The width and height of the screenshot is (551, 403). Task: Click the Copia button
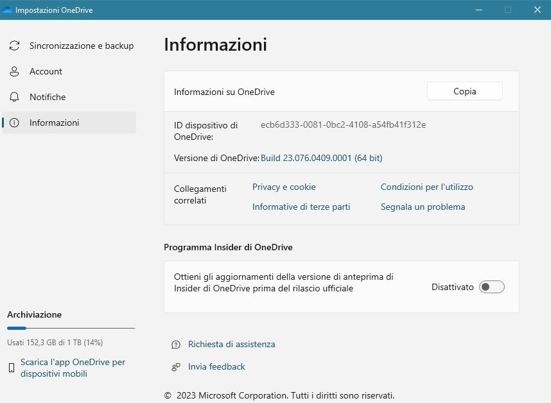click(464, 91)
